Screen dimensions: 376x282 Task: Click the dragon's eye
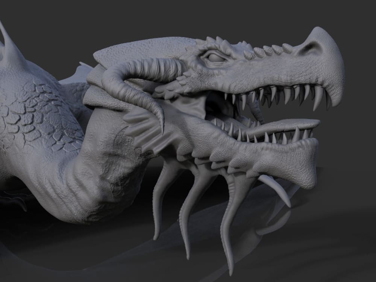(x=215, y=58)
